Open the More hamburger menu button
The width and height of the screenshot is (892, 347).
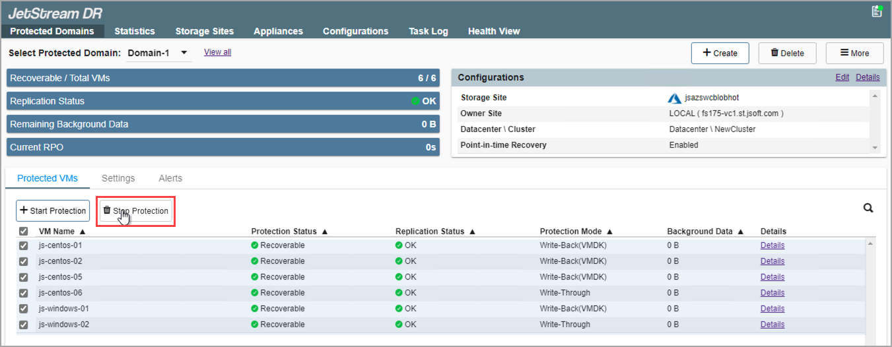pos(854,53)
